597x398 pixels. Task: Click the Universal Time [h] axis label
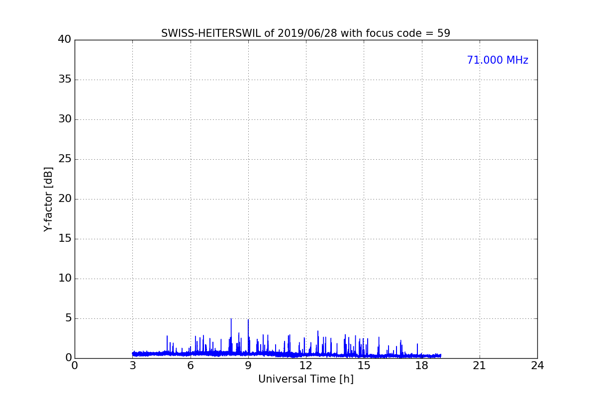coord(305,379)
